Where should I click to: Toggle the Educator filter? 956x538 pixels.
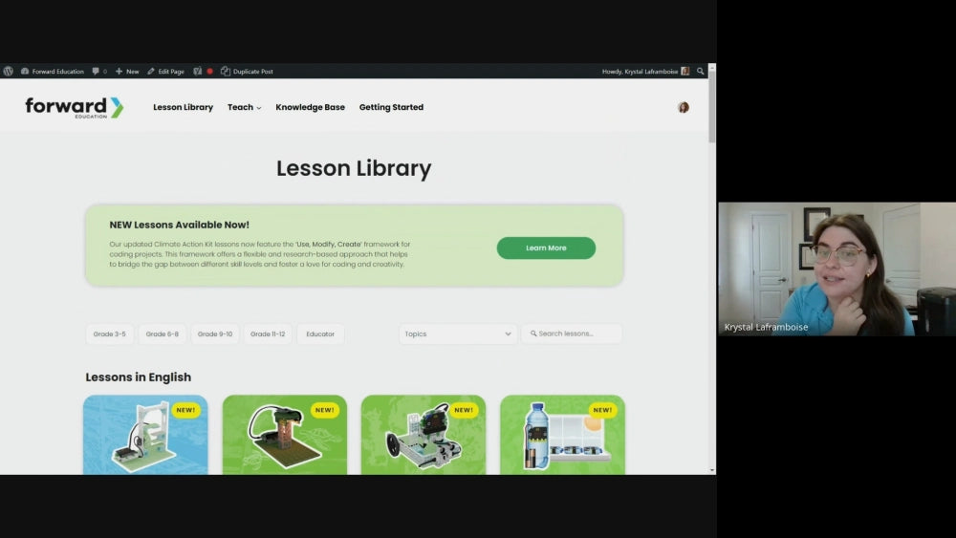tap(320, 334)
